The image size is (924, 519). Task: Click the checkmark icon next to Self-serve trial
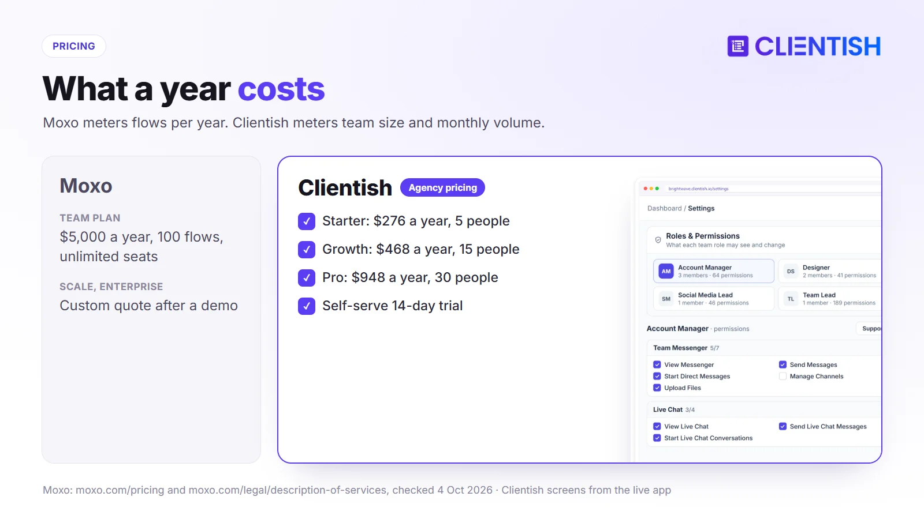click(307, 306)
